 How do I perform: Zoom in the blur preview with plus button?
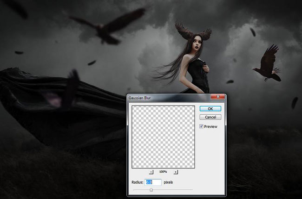click(176, 172)
